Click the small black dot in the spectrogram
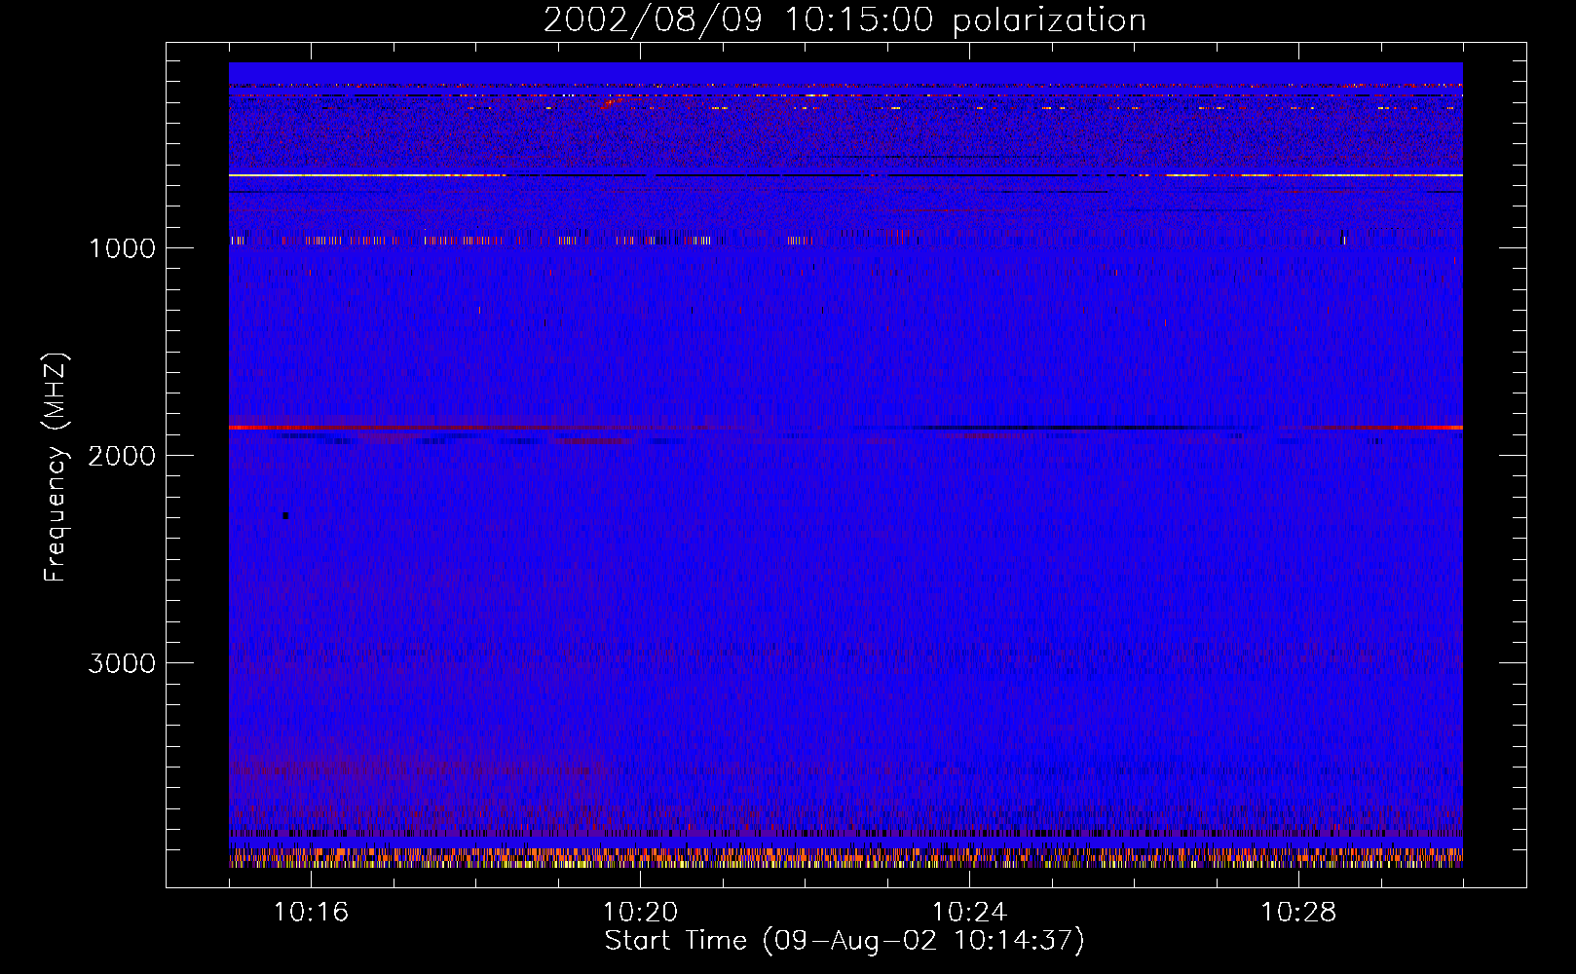The width and height of the screenshot is (1576, 974). [285, 515]
